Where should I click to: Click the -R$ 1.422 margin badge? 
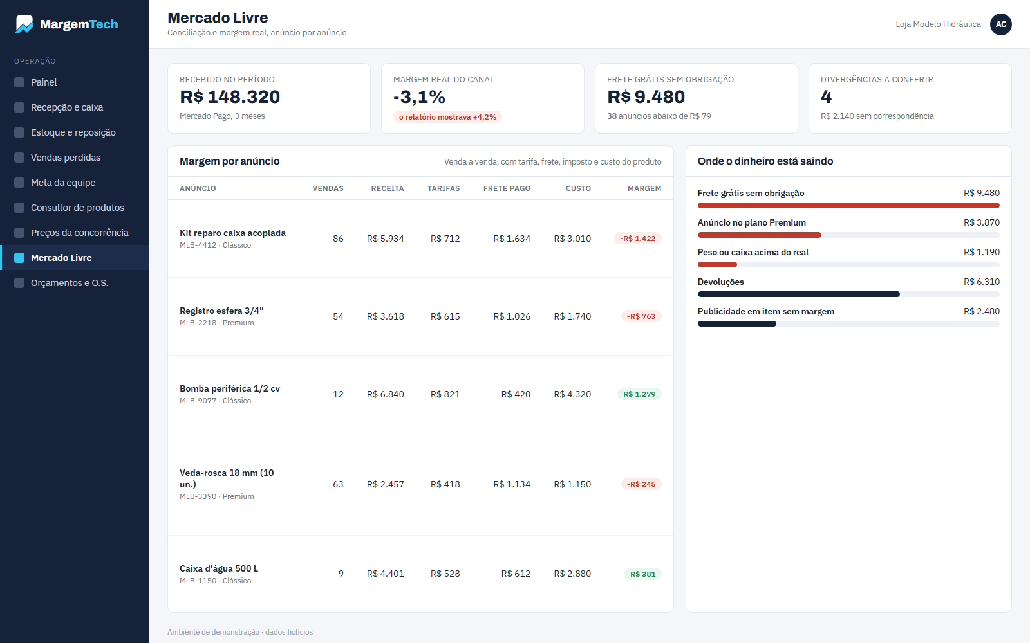[638, 239]
